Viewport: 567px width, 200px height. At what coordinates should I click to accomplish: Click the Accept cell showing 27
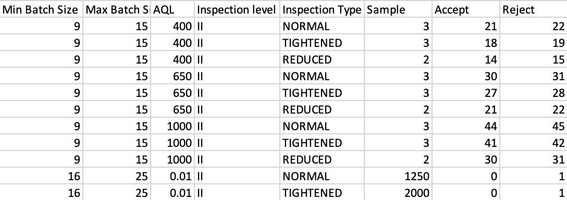coord(466,93)
